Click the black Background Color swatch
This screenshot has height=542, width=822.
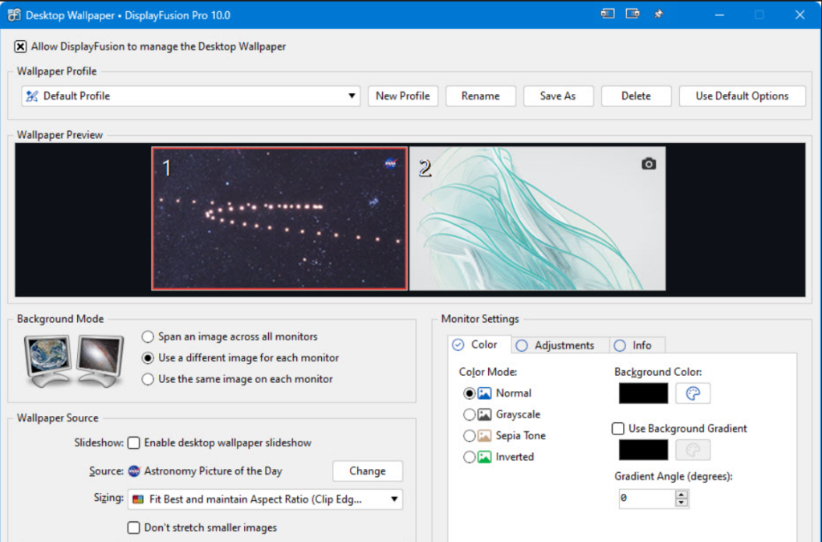[x=643, y=393]
